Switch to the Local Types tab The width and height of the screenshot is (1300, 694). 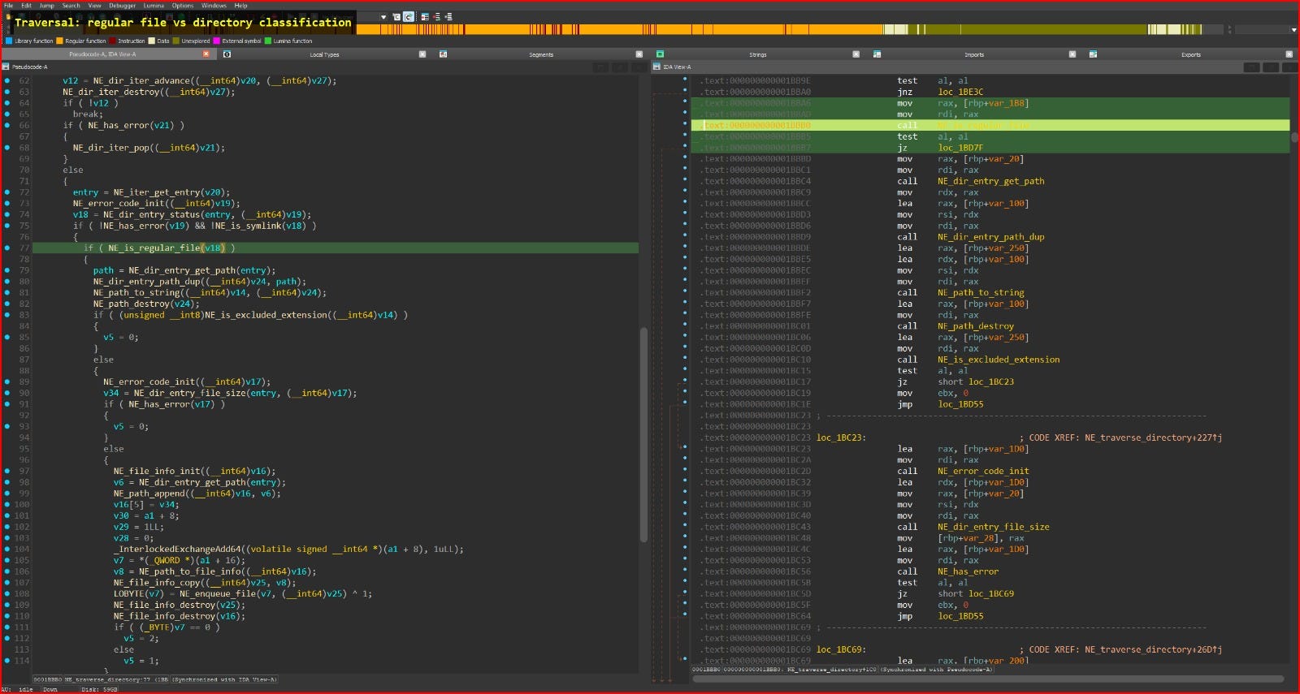[324, 54]
